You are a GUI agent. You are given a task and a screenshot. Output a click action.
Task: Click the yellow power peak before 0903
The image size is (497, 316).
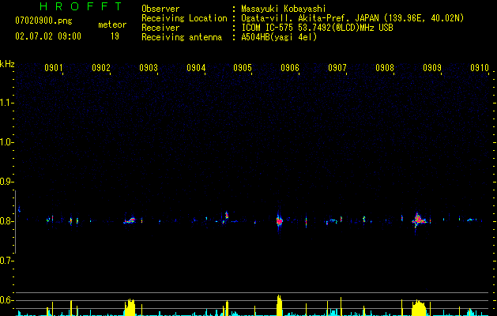click(130, 307)
